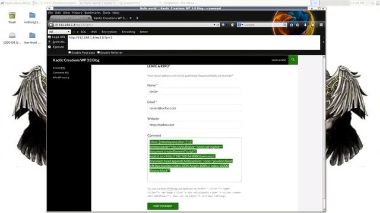Click the reload icon in the address bar
This screenshot has height=213, width=380.
(x=218, y=25)
